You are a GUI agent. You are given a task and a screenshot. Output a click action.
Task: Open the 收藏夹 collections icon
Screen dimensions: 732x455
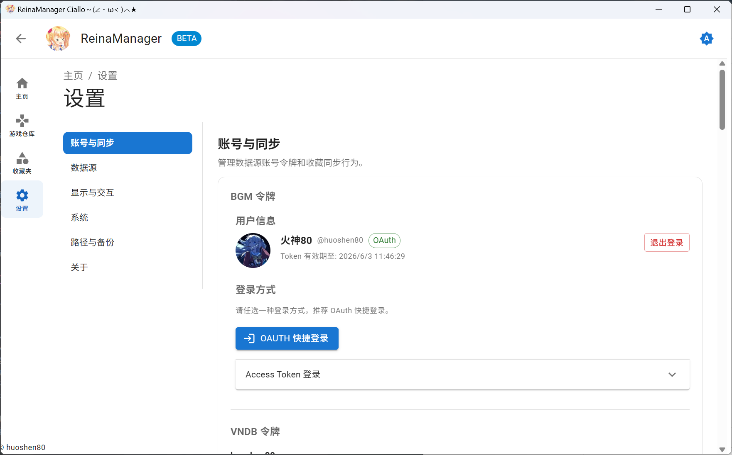click(22, 163)
